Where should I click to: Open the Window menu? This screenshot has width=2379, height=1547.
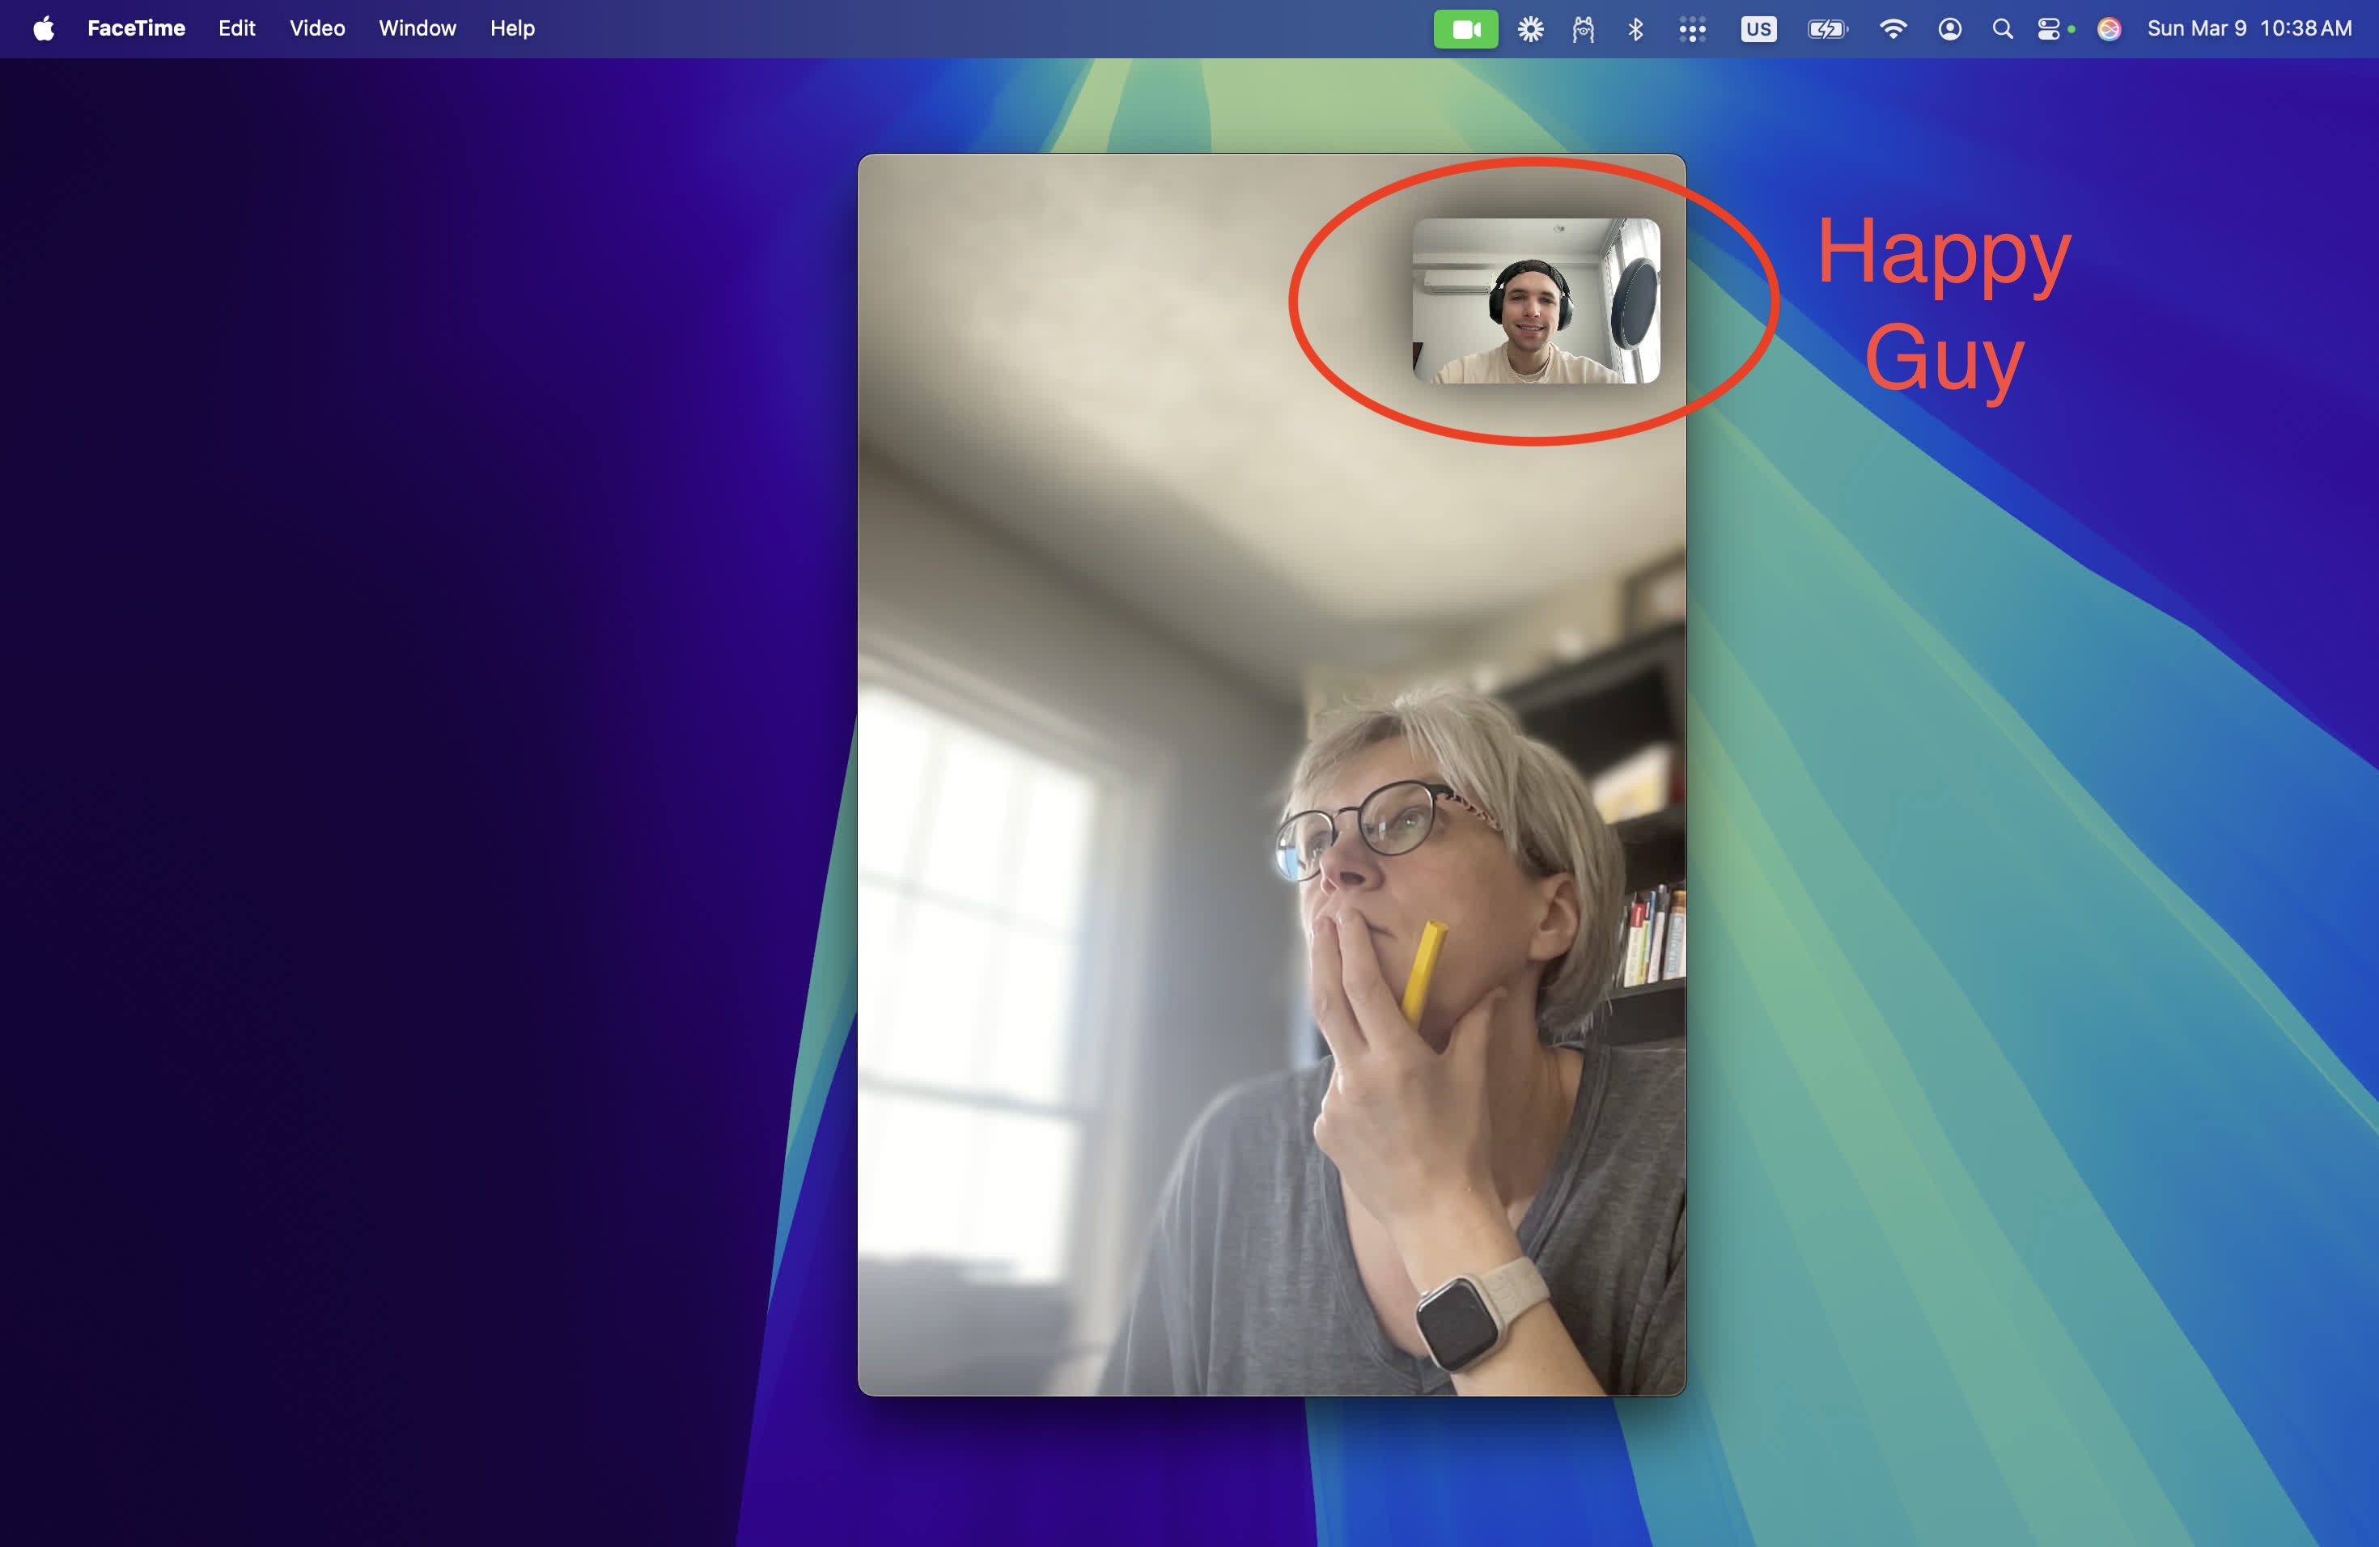(417, 29)
